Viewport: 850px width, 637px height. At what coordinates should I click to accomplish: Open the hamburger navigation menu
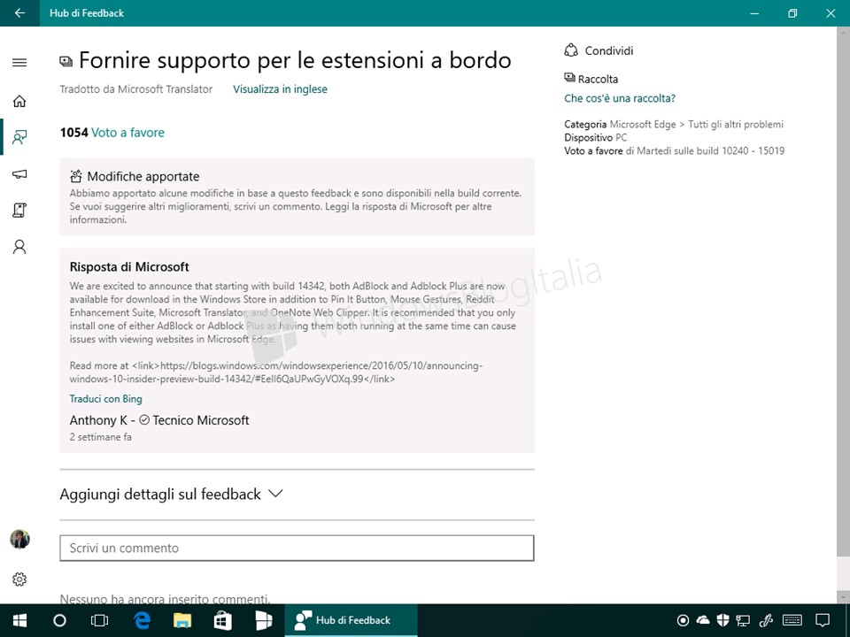(x=19, y=62)
